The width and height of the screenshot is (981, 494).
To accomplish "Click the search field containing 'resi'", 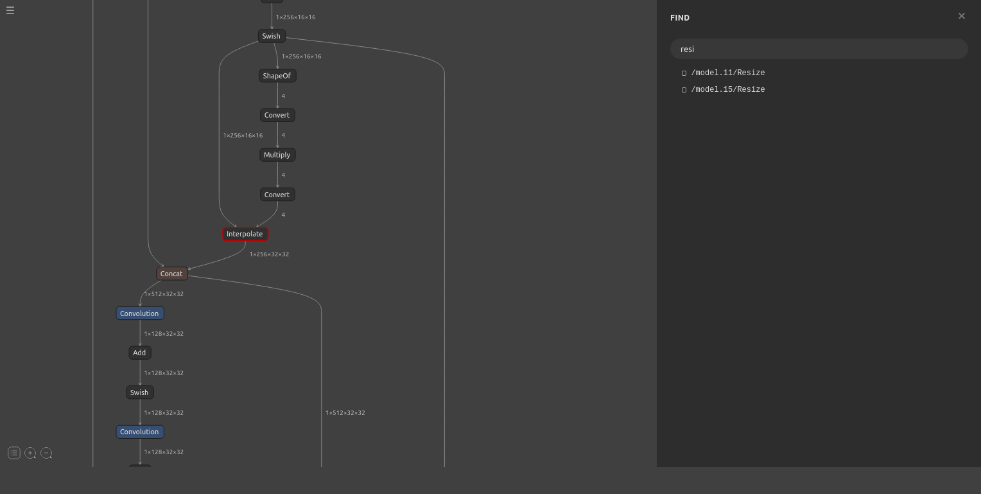I will coord(819,49).
